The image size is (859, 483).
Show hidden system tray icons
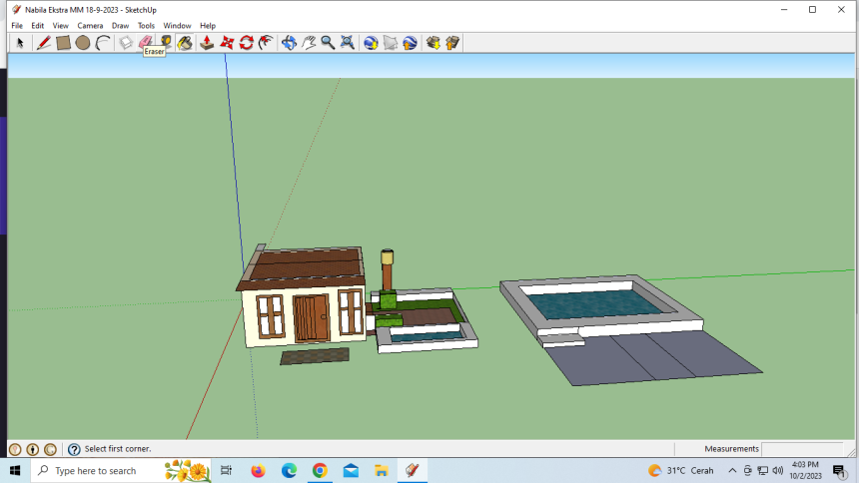click(x=733, y=470)
